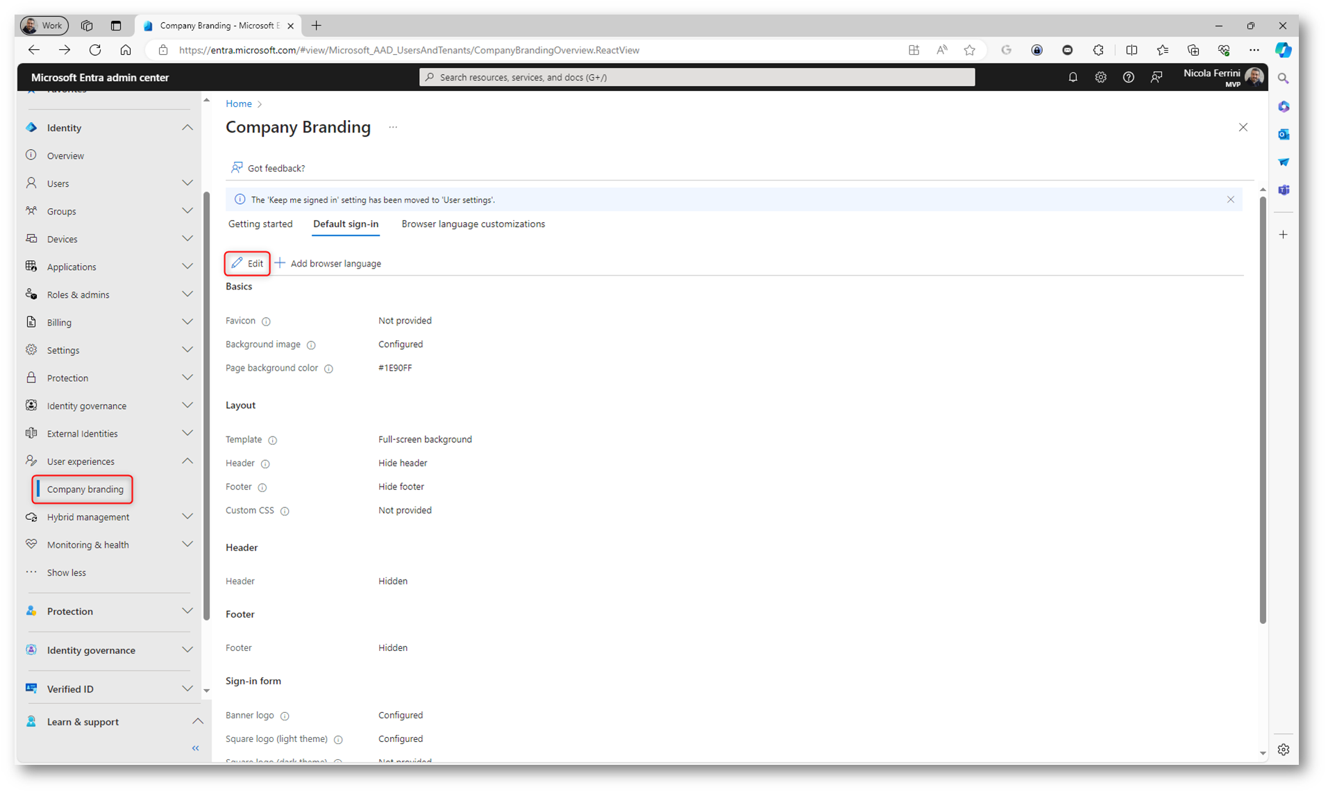Image resolution: width=1328 pixels, height=794 pixels.
Task: Expand the Users menu
Action: click(187, 183)
